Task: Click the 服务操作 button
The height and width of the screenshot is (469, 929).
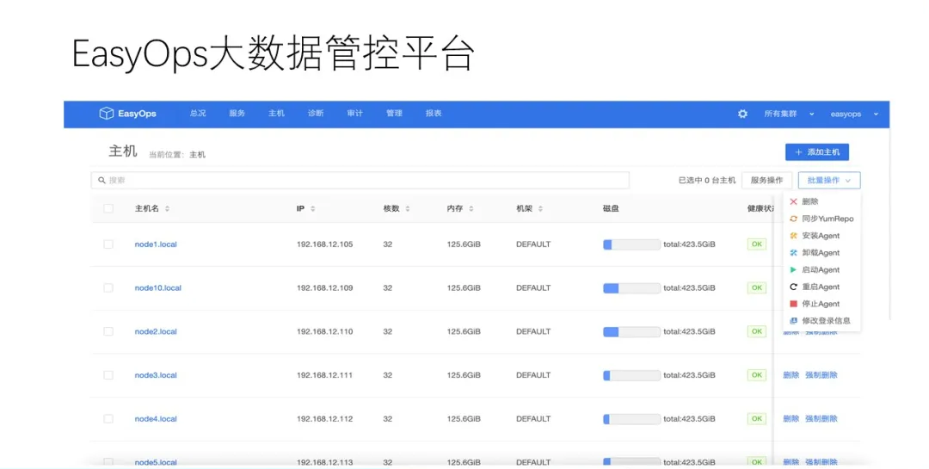Action: [766, 180]
